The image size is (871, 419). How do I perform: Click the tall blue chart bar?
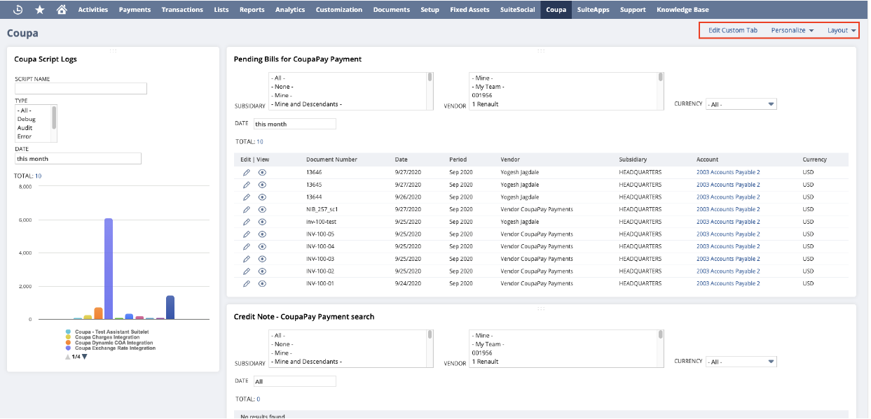coord(109,269)
